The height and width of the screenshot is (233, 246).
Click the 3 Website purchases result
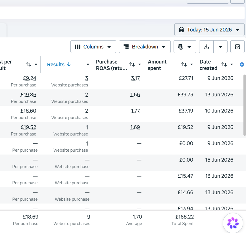click(87, 78)
